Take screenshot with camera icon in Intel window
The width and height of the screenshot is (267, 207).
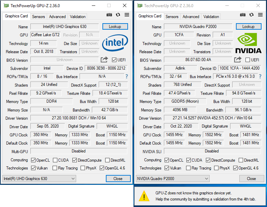(109, 15)
